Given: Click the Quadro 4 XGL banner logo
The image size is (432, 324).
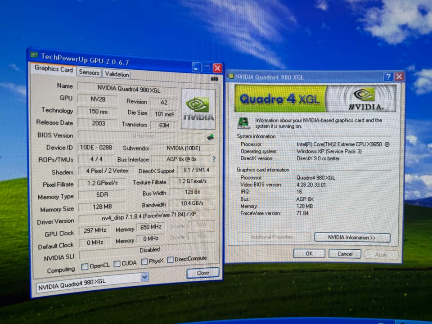Looking at the screenshot, I should [x=315, y=99].
